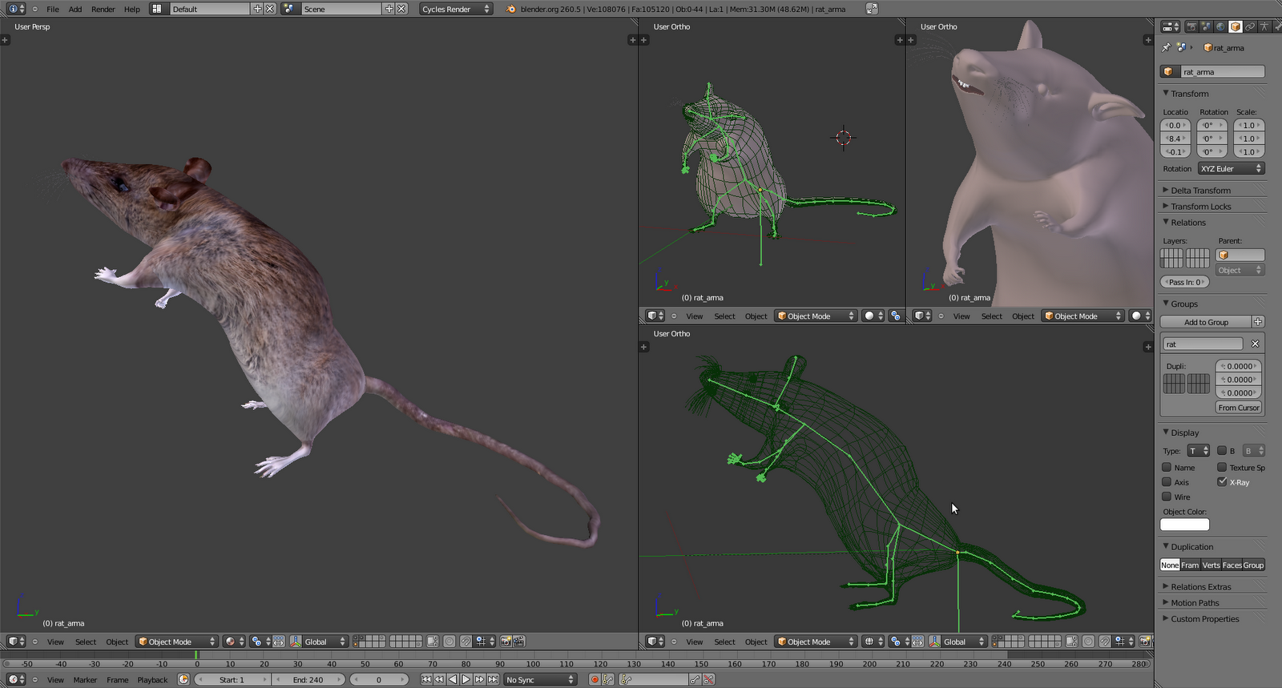
Task: Expand the Delta Transform panel
Action: click(x=1200, y=191)
